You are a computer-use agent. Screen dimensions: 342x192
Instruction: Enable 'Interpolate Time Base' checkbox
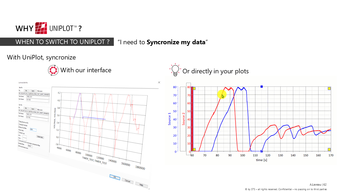tap(19, 124)
